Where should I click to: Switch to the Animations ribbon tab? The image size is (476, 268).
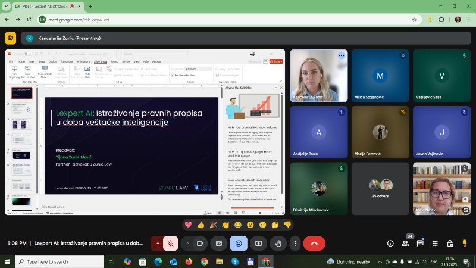coord(83,61)
